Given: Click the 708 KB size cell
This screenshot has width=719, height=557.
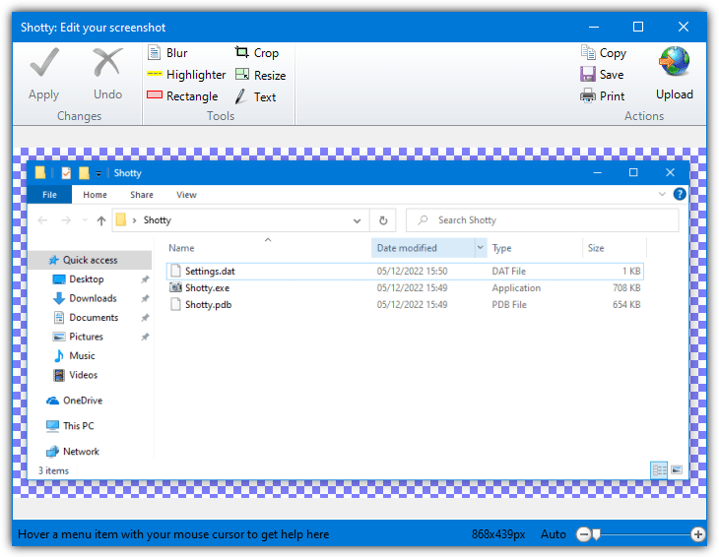Looking at the screenshot, I should (x=626, y=288).
